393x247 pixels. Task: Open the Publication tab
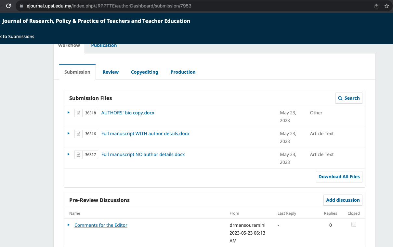pos(104,46)
